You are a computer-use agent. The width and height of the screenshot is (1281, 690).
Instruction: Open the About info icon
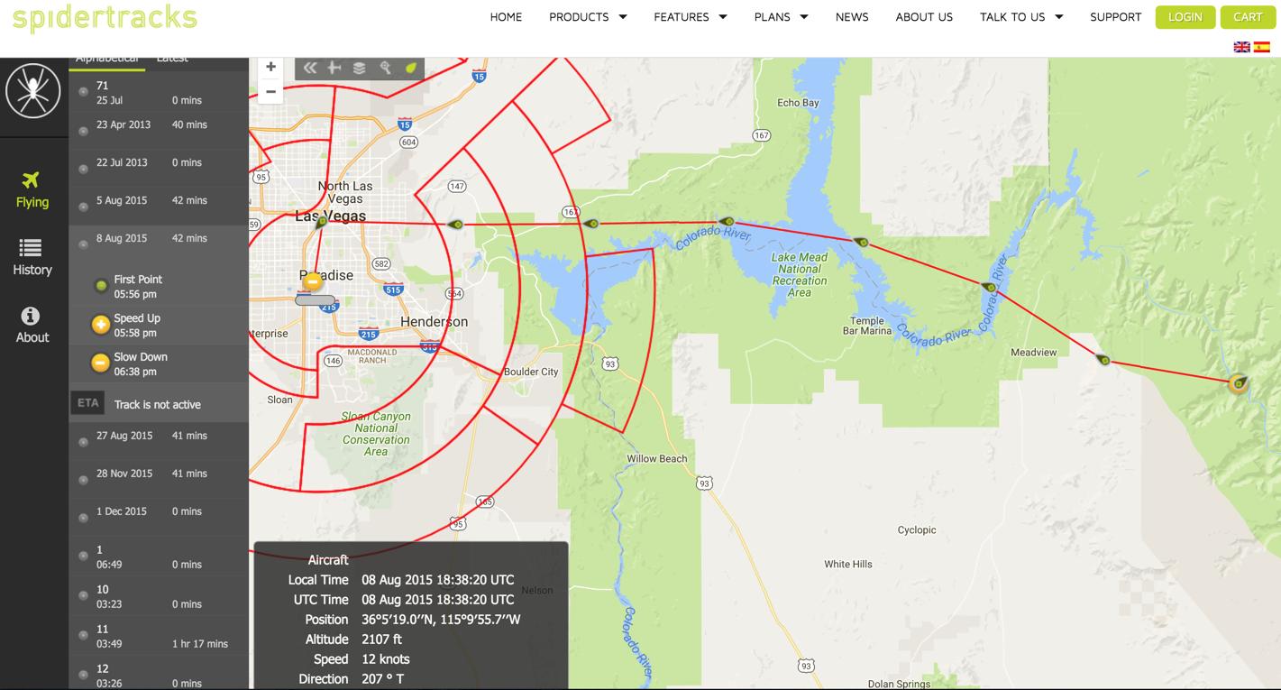coord(31,316)
